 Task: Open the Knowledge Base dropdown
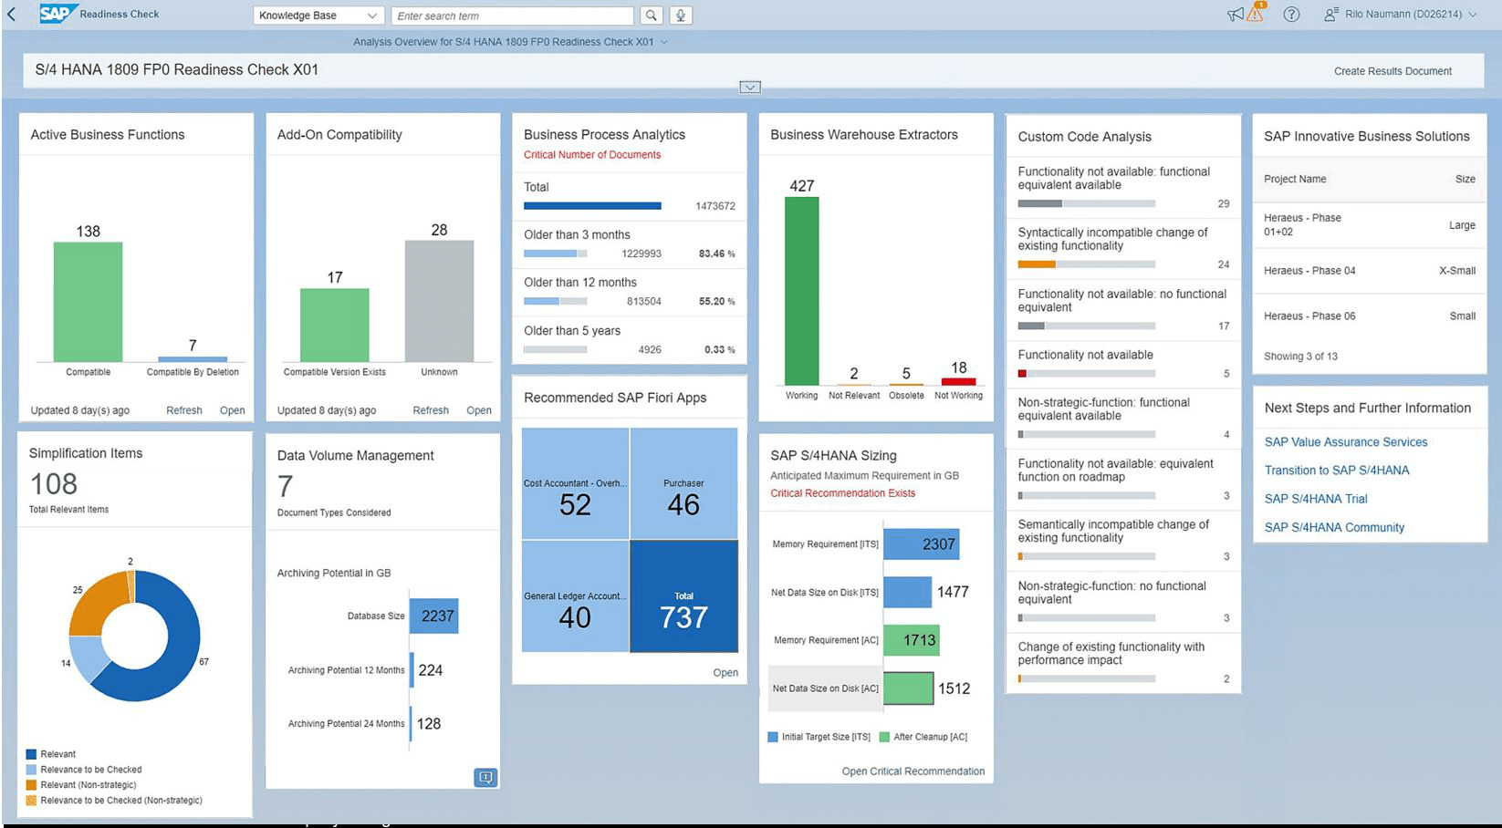[x=317, y=16]
